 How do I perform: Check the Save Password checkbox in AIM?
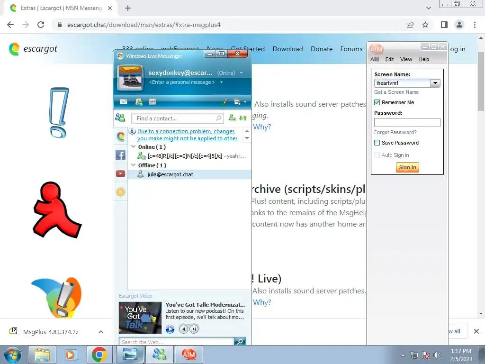[377, 143]
